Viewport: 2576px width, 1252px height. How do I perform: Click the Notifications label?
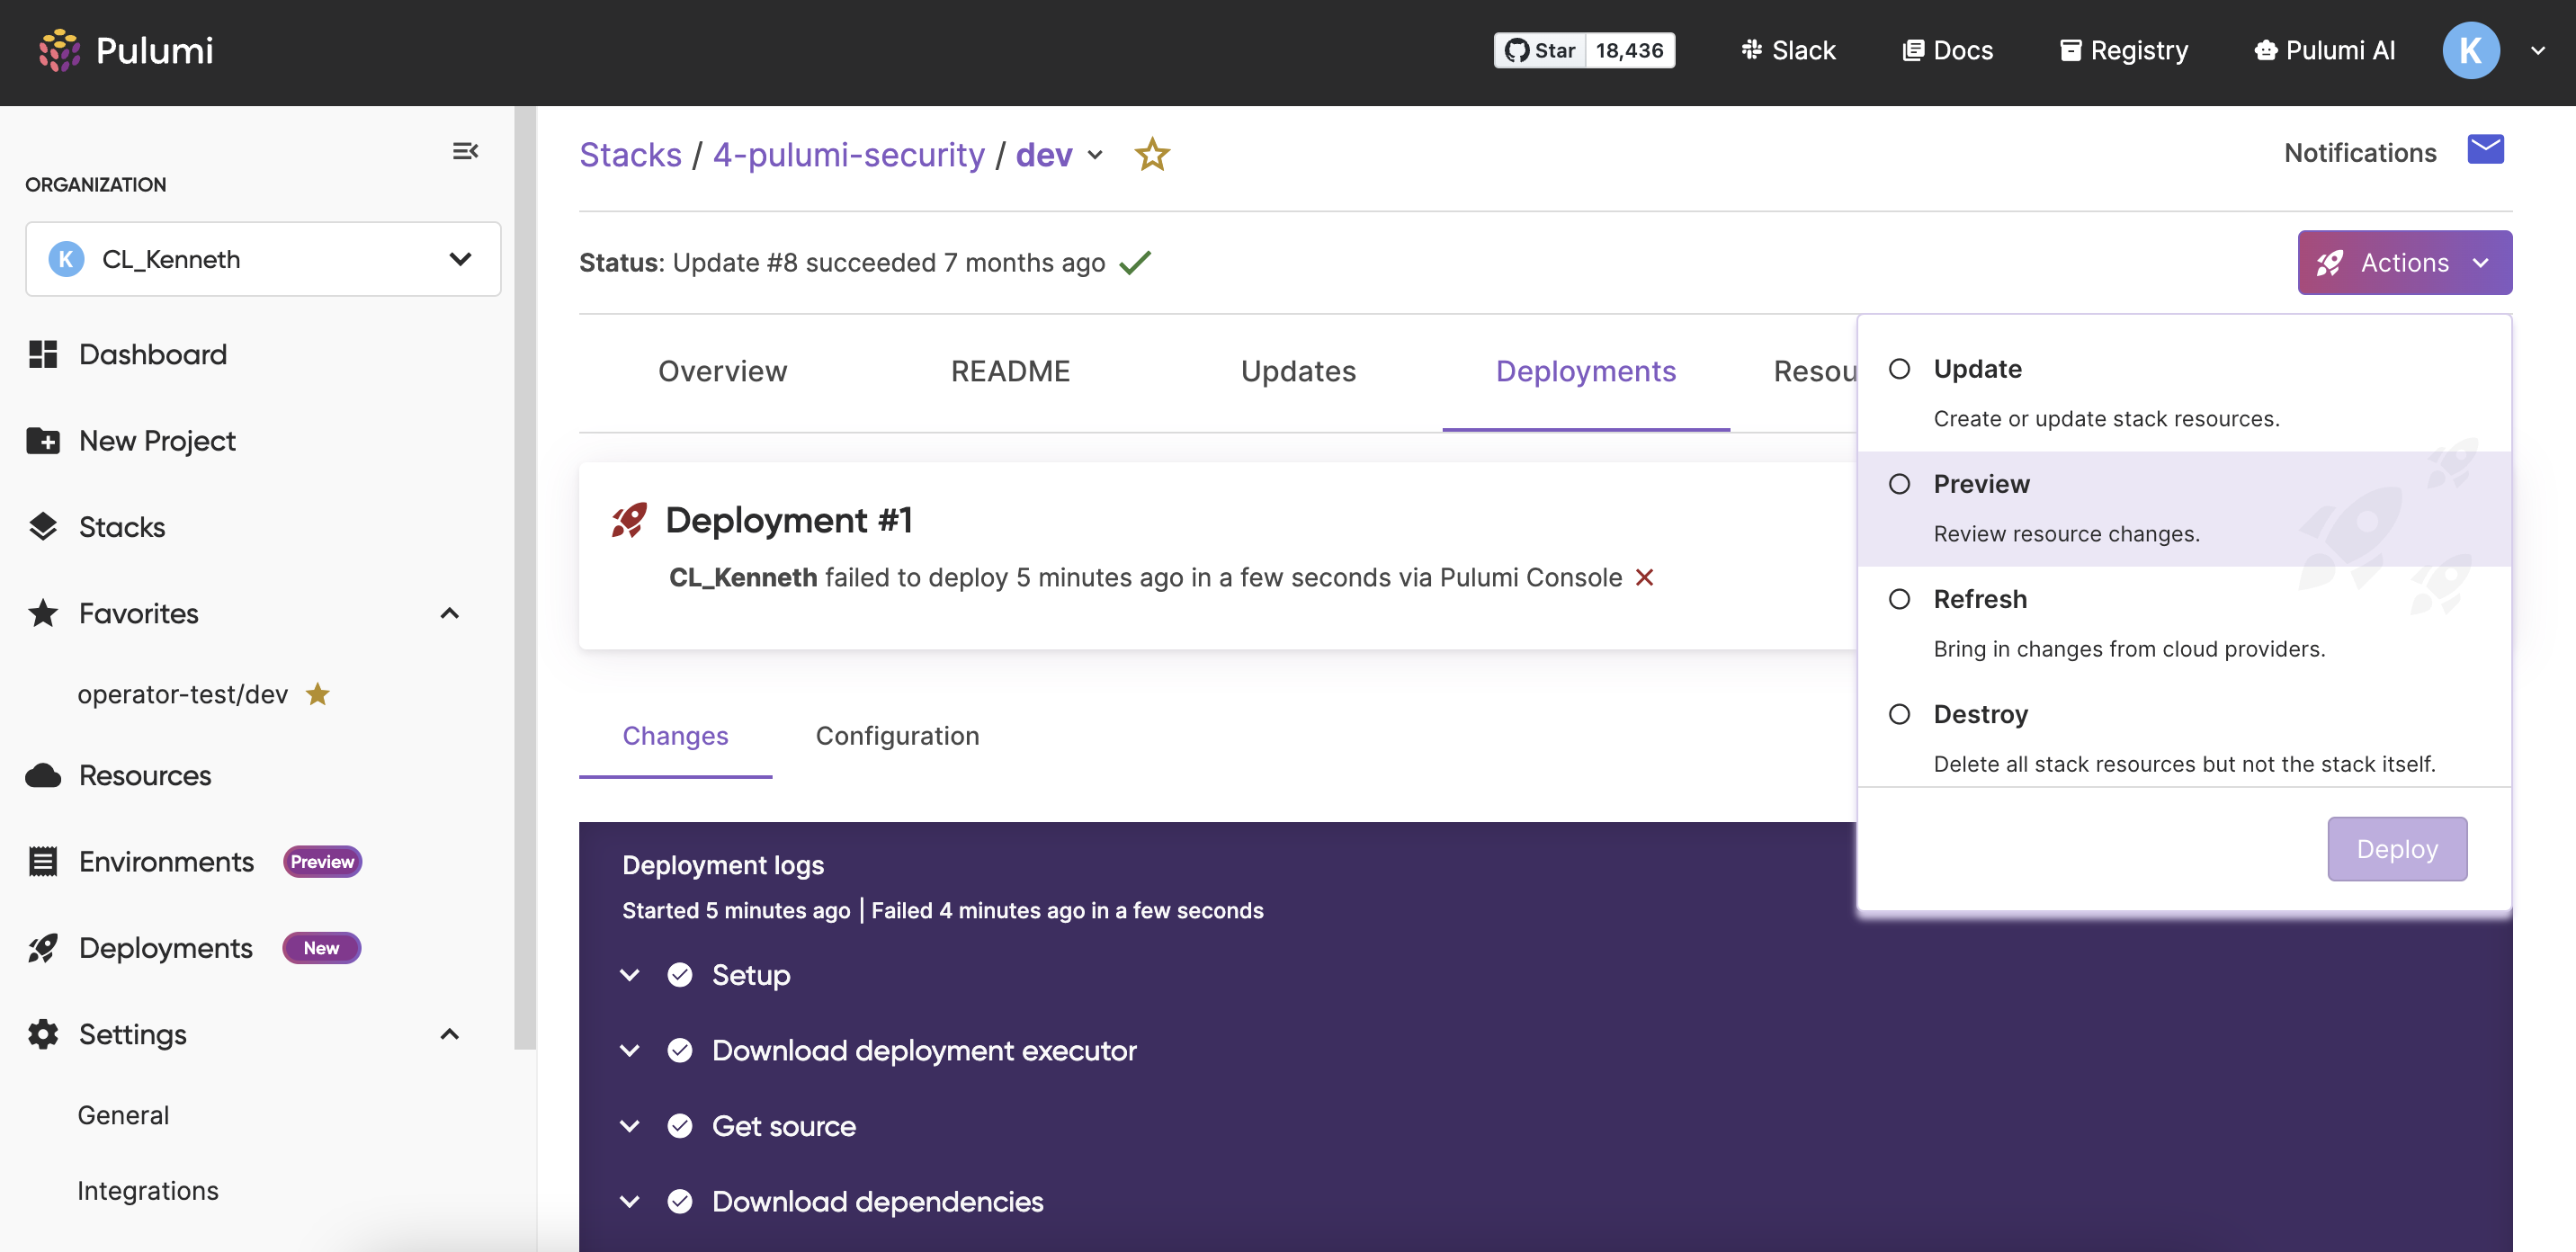coord(2360,152)
